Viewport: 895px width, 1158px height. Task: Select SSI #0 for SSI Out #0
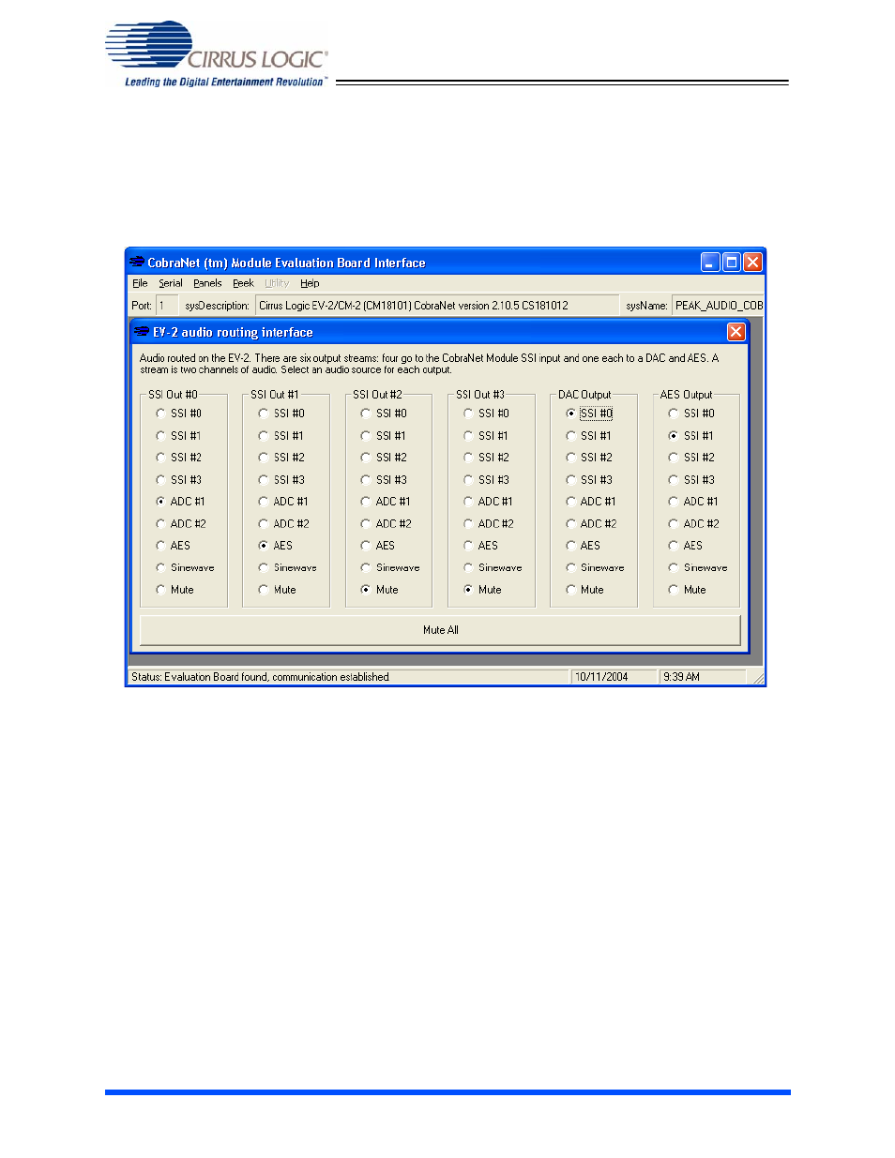tap(179, 414)
